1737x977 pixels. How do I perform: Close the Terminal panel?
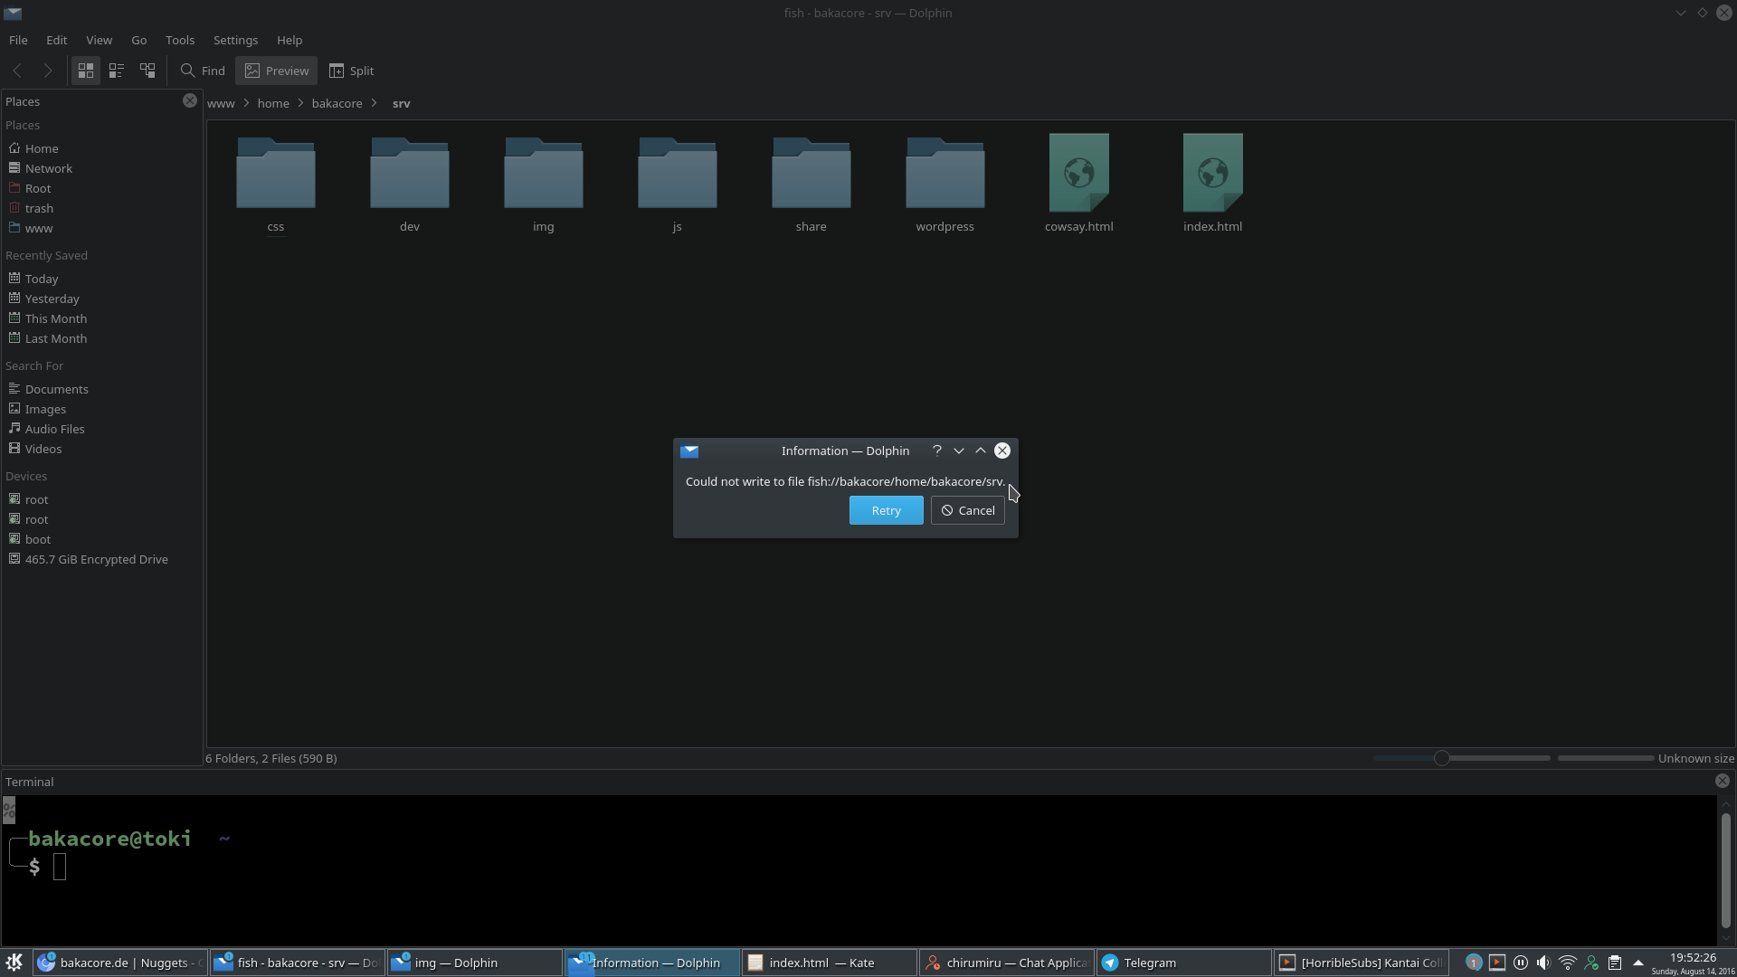tap(1723, 781)
